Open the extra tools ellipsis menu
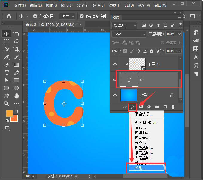This screenshot has height=180, width=203. [x=16, y=104]
